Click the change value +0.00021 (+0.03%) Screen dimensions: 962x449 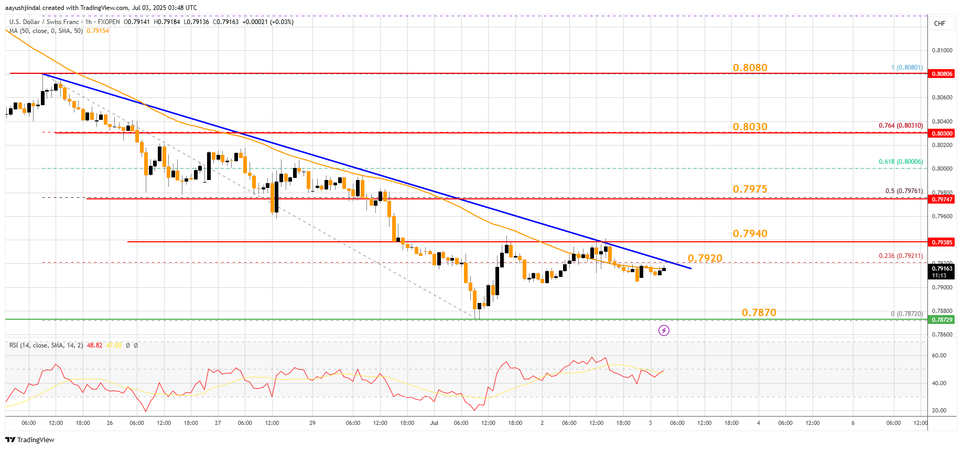pos(268,22)
